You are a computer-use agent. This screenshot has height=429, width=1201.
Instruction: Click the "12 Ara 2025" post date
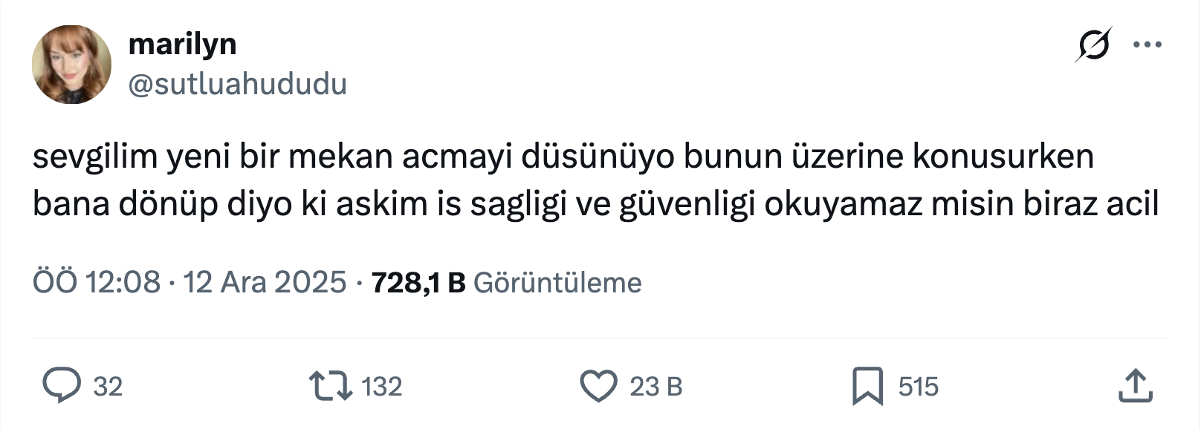pyautogui.click(x=265, y=283)
